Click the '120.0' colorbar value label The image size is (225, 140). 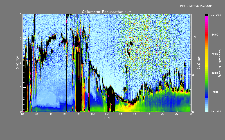pyautogui.click(x=215, y=73)
